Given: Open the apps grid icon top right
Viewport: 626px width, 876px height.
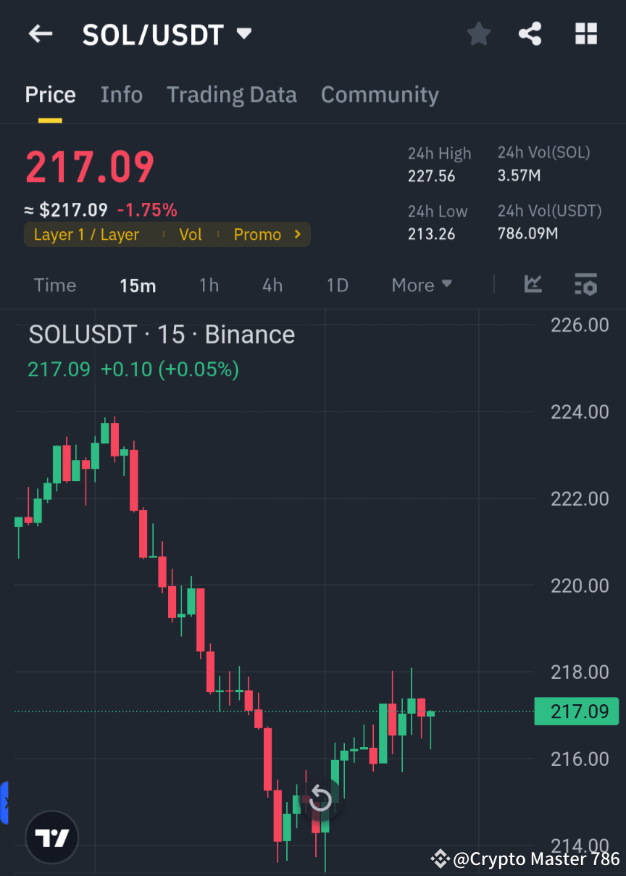Looking at the screenshot, I should pyautogui.click(x=585, y=33).
